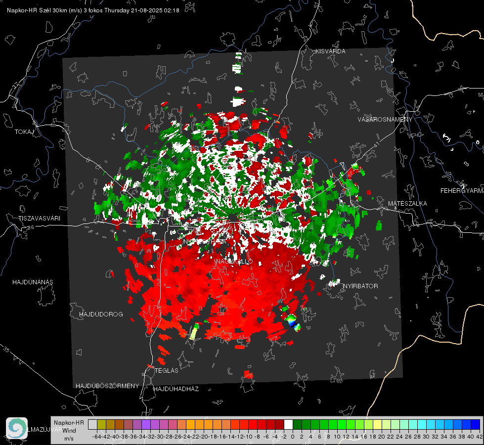Click the HAJDÚBÖSZÖRMÉNY label
Image resolution: width=484 pixels, height=445 pixels.
click(x=107, y=386)
